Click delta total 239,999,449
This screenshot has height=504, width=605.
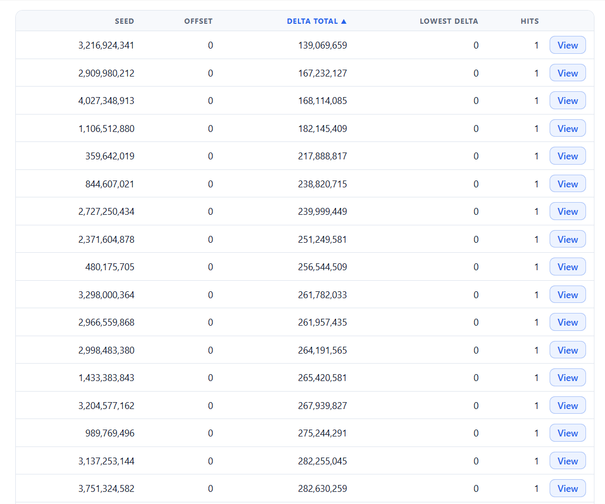pyautogui.click(x=322, y=212)
